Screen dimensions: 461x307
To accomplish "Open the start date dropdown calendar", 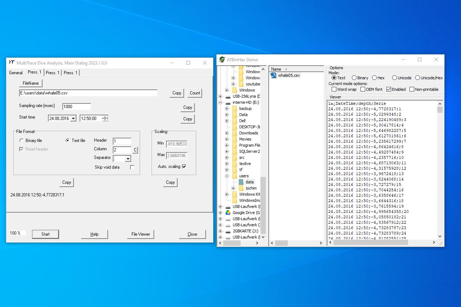I will [x=73, y=119].
